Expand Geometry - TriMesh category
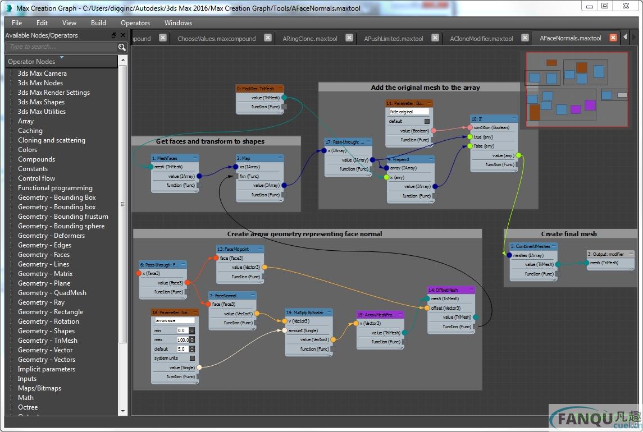 (x=11, y=341)
